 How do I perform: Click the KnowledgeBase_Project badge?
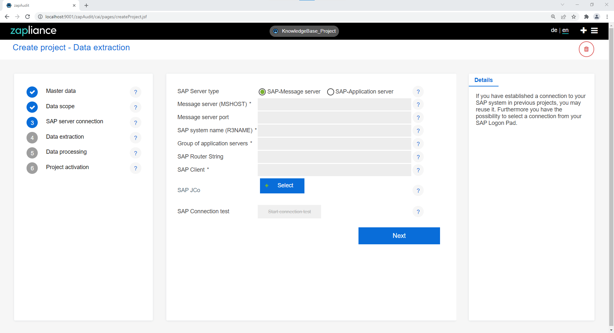304,31
